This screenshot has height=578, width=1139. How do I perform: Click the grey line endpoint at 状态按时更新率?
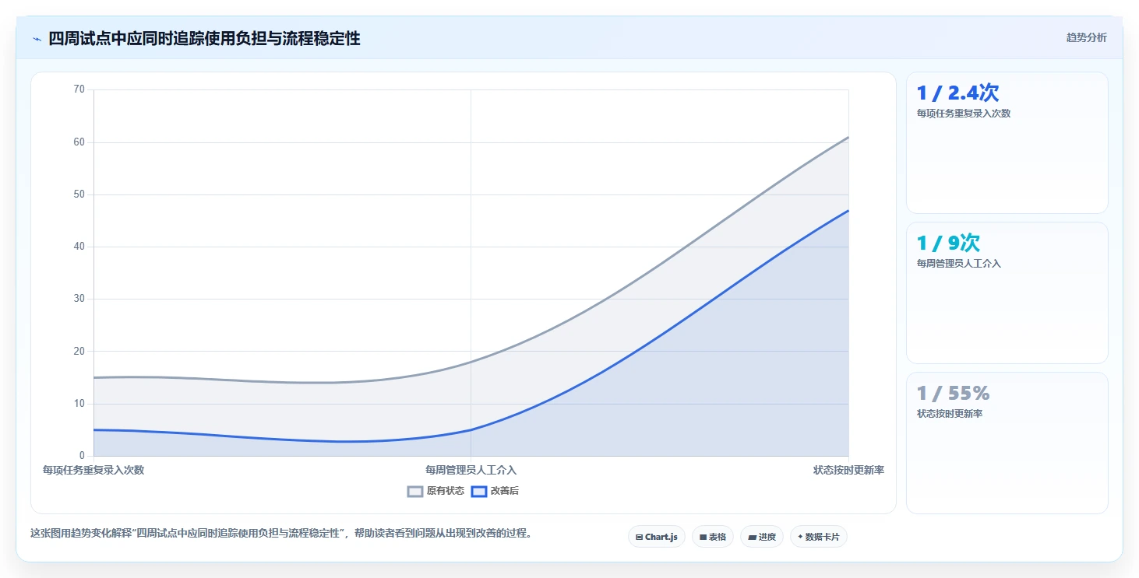(848, 137)
